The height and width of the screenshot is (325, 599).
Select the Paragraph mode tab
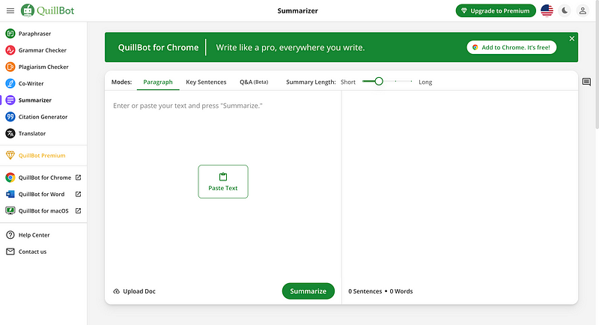point(158,82)
